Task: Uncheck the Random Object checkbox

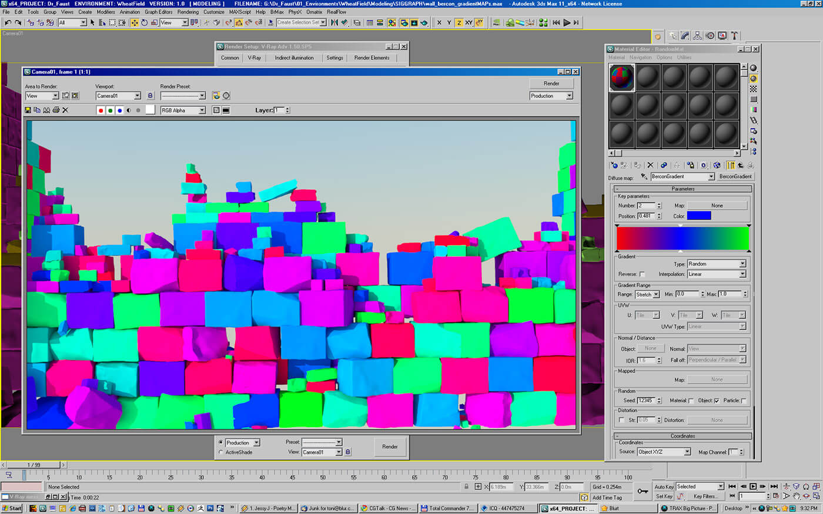Action: click(x=717, y=401)
